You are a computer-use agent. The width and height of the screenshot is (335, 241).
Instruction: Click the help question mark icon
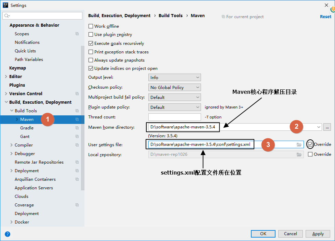[8, 234]
